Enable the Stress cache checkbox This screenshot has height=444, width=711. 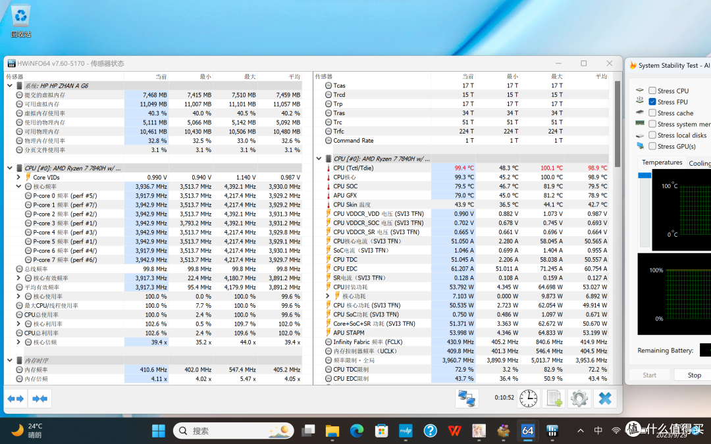652,113
